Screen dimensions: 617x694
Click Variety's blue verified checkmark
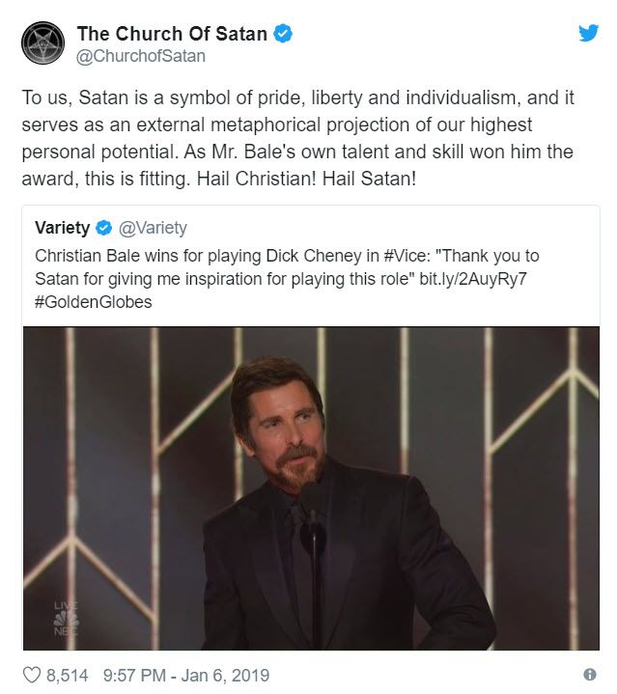coord(104,229)
